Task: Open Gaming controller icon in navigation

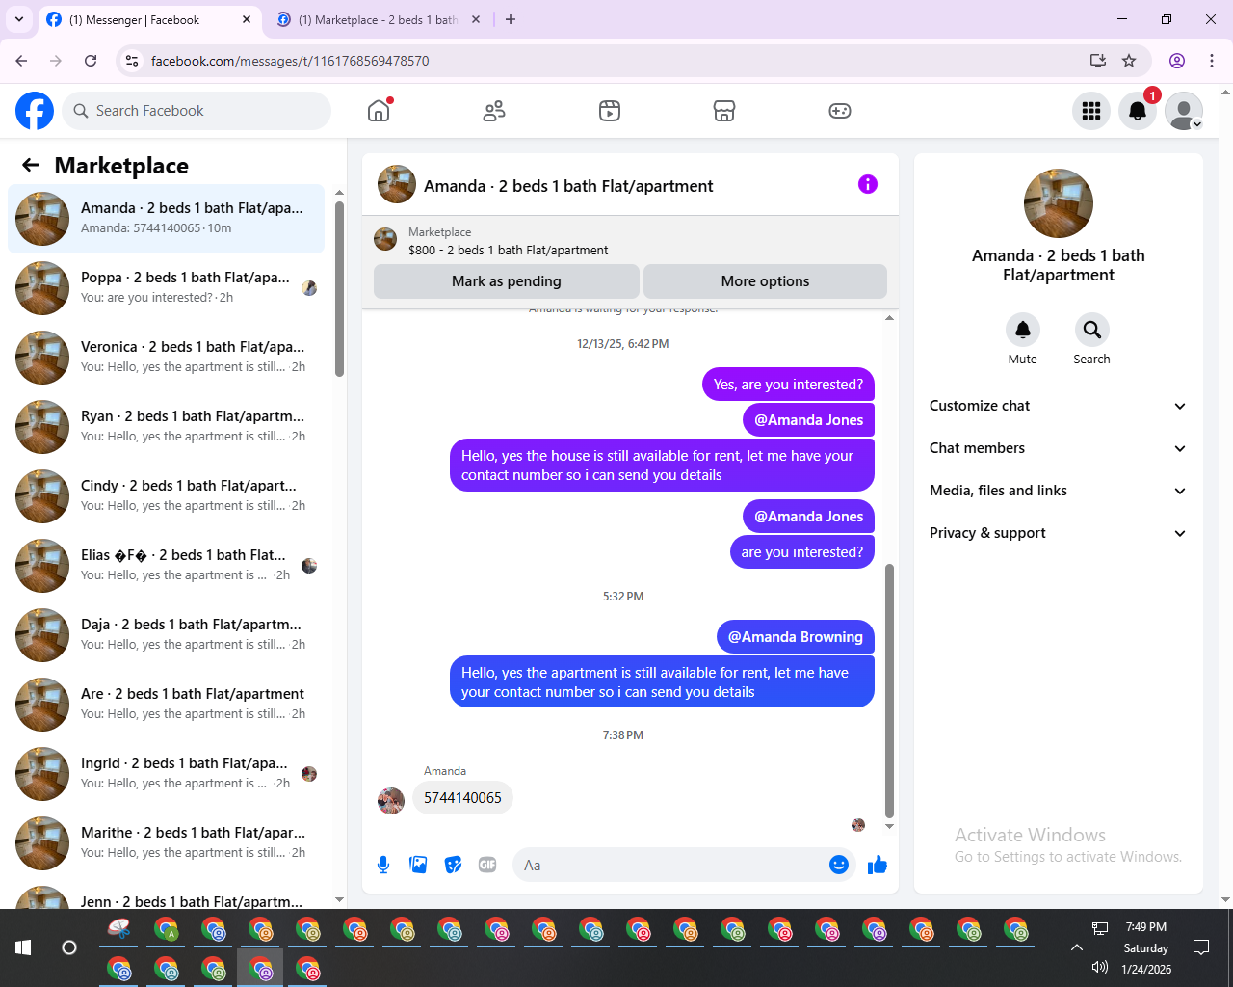Action: [x=840, y=111]
